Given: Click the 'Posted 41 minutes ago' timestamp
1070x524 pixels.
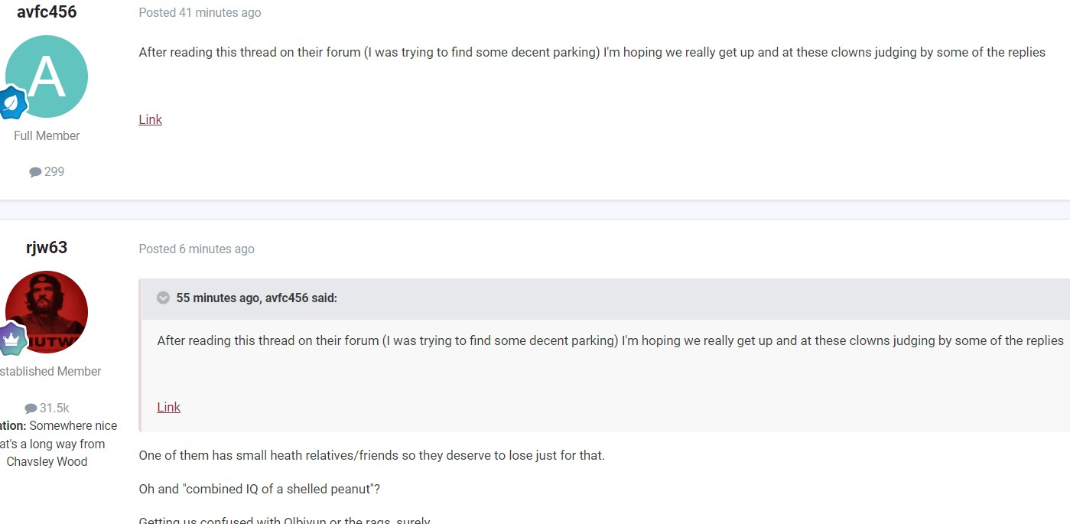Looking at the screenshot, I should (200, 13).
